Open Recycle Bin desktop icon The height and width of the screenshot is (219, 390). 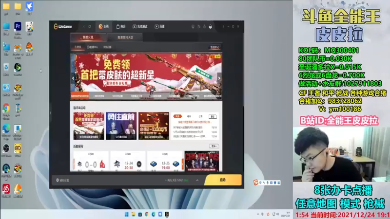click(6, 67)
